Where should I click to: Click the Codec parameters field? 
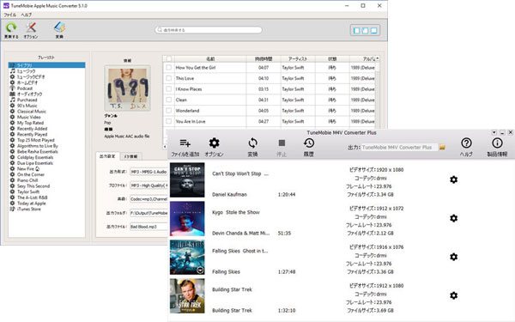pos(148,199)
